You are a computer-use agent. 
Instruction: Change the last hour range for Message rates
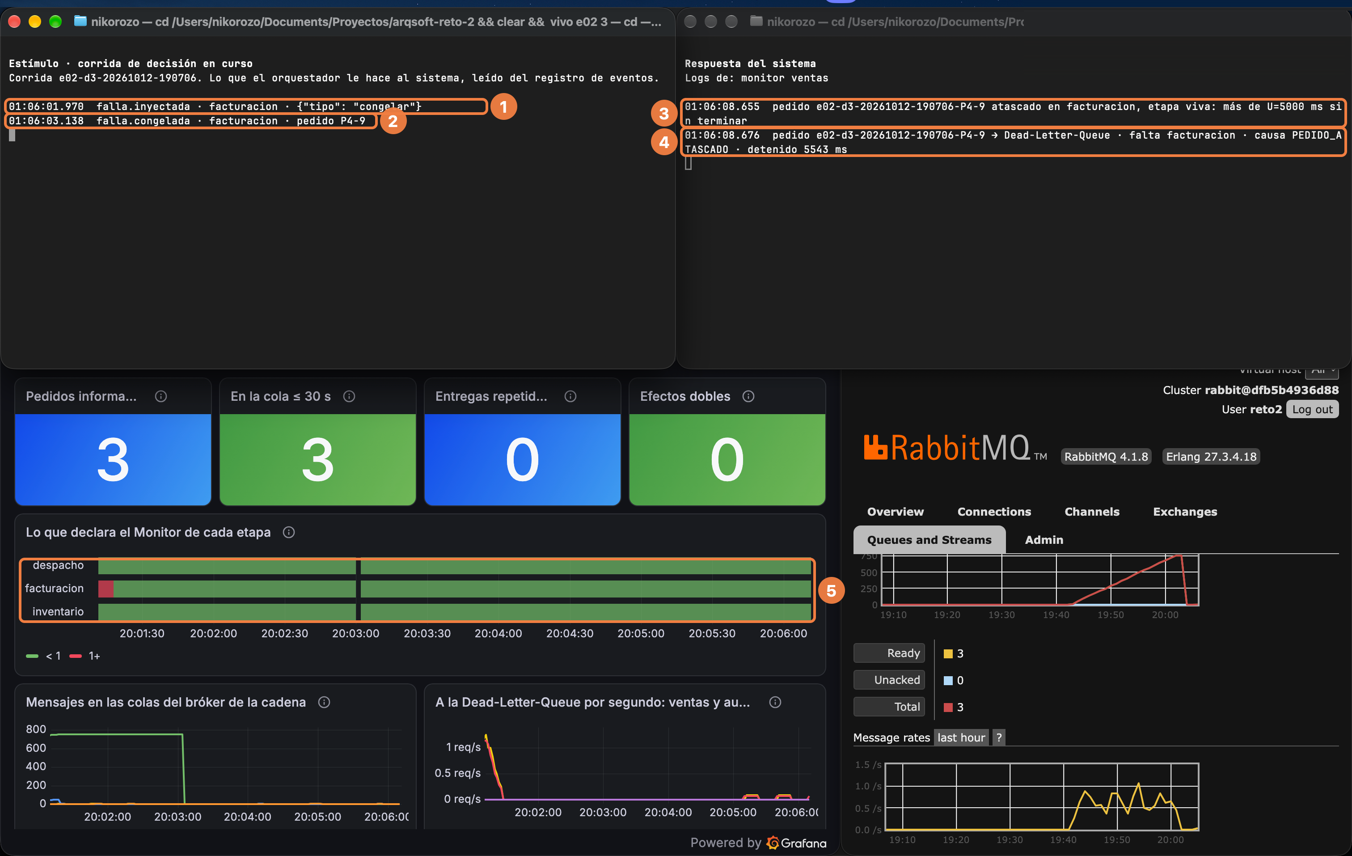961,737
